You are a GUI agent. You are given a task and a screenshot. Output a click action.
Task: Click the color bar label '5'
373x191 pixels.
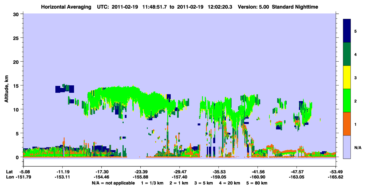355,31
